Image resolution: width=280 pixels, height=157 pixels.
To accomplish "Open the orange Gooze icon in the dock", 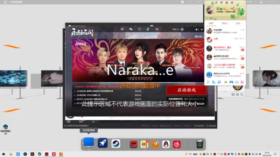I will (x=155, y=144).
